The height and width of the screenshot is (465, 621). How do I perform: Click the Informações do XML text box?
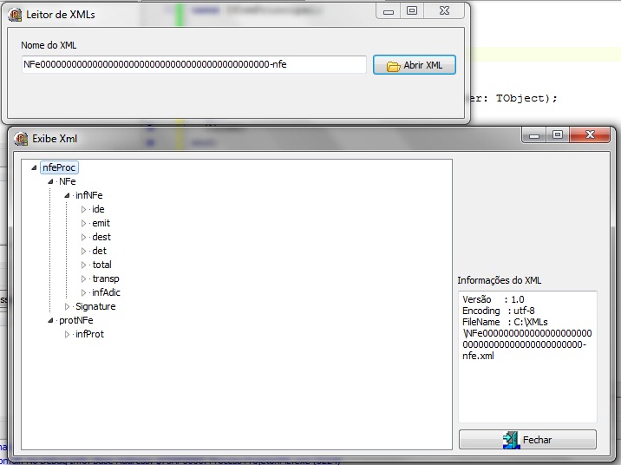tap(527, 356)
